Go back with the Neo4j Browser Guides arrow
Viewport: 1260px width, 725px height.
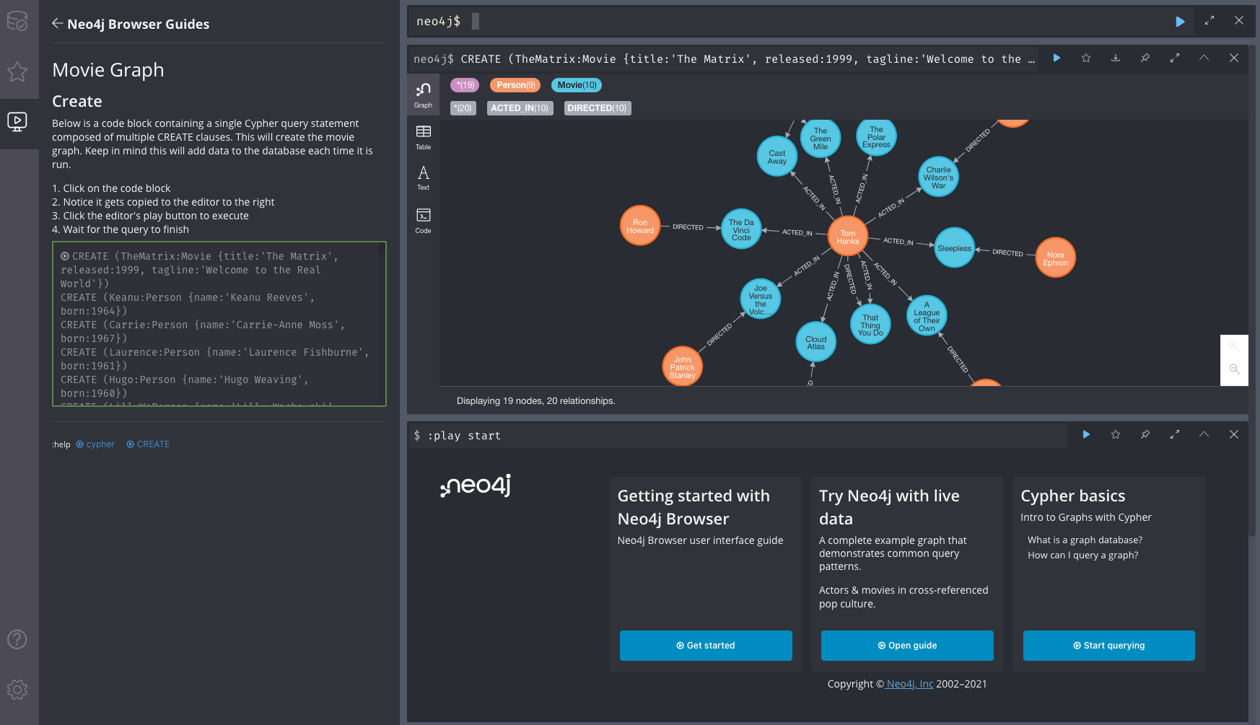[x=58, y=23]
